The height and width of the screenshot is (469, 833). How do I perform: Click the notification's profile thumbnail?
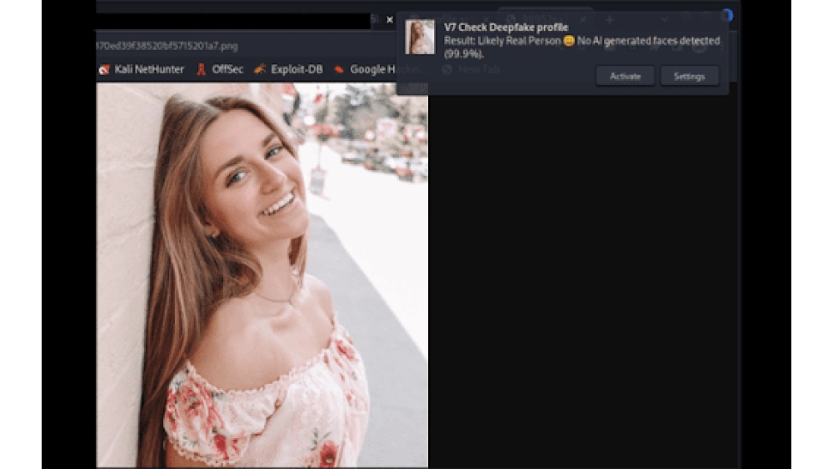click(420, 37)
